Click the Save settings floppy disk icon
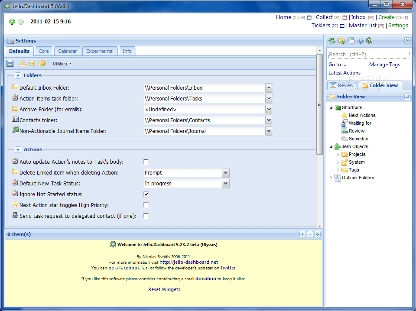The height and width of the screenshot is (311, 416). tap(10, 64)
